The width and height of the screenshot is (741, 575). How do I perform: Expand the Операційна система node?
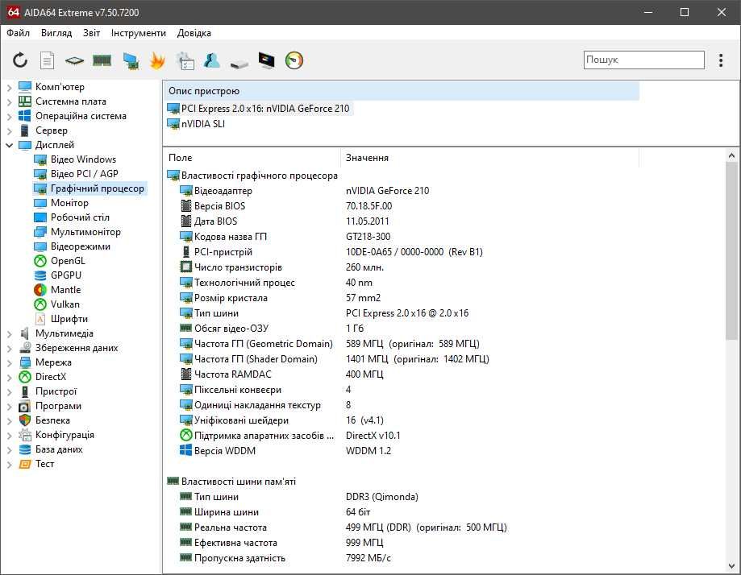10,116
